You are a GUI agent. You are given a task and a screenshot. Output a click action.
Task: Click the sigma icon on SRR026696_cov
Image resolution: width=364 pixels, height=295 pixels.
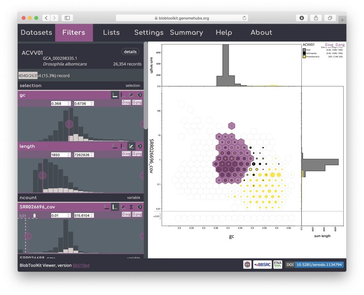tap(131, 207)
